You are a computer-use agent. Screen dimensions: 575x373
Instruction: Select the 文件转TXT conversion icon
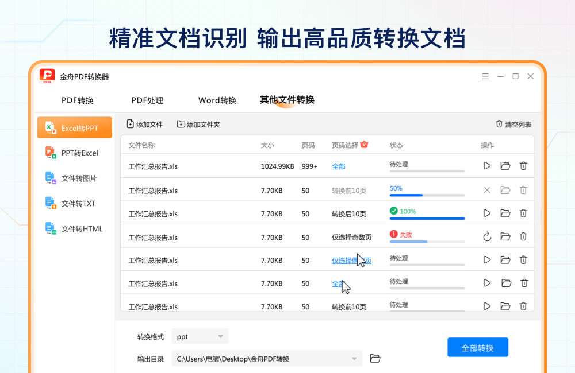pyautogui.click(x=51, y=203)
